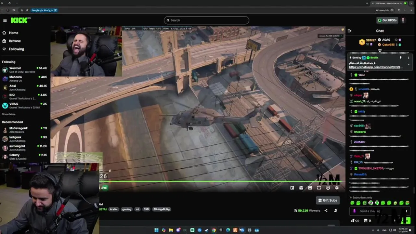Click the Get KICKs button
This screenshot has width=416, height=234.
(x=387, y=20)
